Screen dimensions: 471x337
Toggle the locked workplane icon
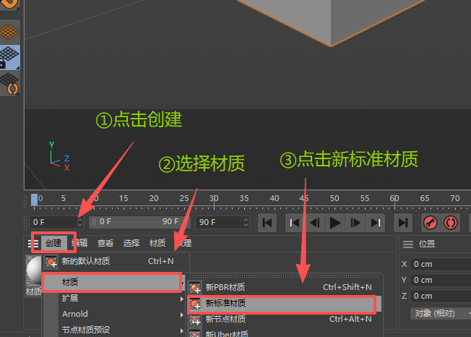pos(9,57)
